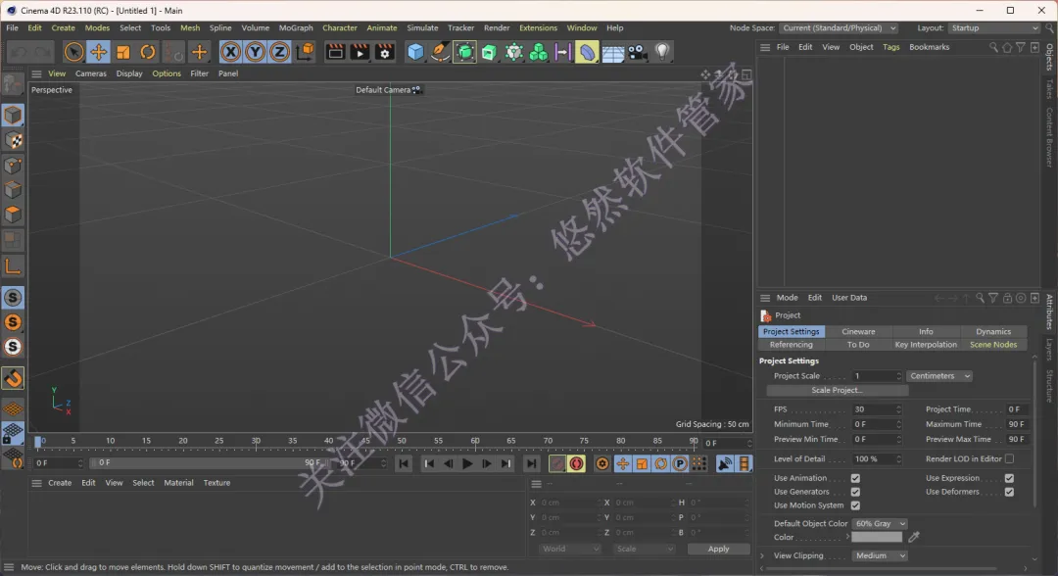Uncheck Use Animation checkbox
1058x576 pixels.
(x=855, y=478)
